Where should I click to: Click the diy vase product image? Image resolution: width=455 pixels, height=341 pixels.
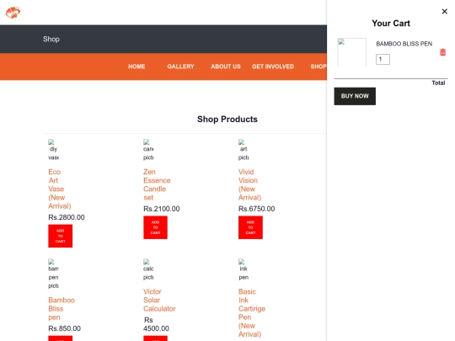coord(53,150)
